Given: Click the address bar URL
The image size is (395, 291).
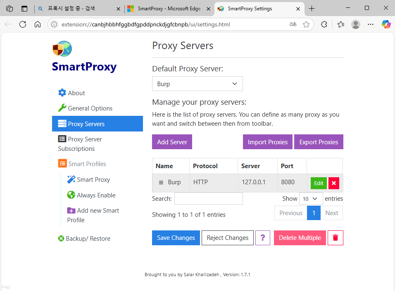Looking at the screenshot, I should click(x=145, y=24).
